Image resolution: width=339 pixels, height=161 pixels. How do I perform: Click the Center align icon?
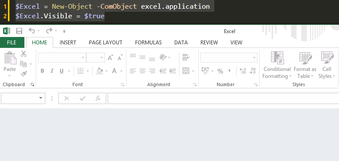point(142,71)
